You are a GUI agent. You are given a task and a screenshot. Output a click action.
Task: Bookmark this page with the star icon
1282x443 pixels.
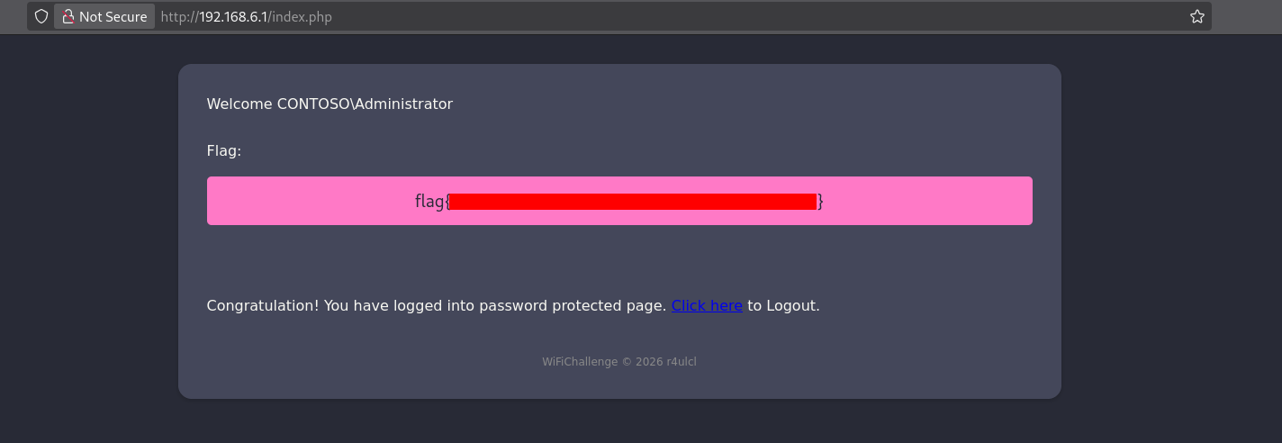(1197, 16)
